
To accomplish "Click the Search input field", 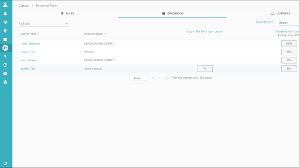I will (x=289, y=23).
